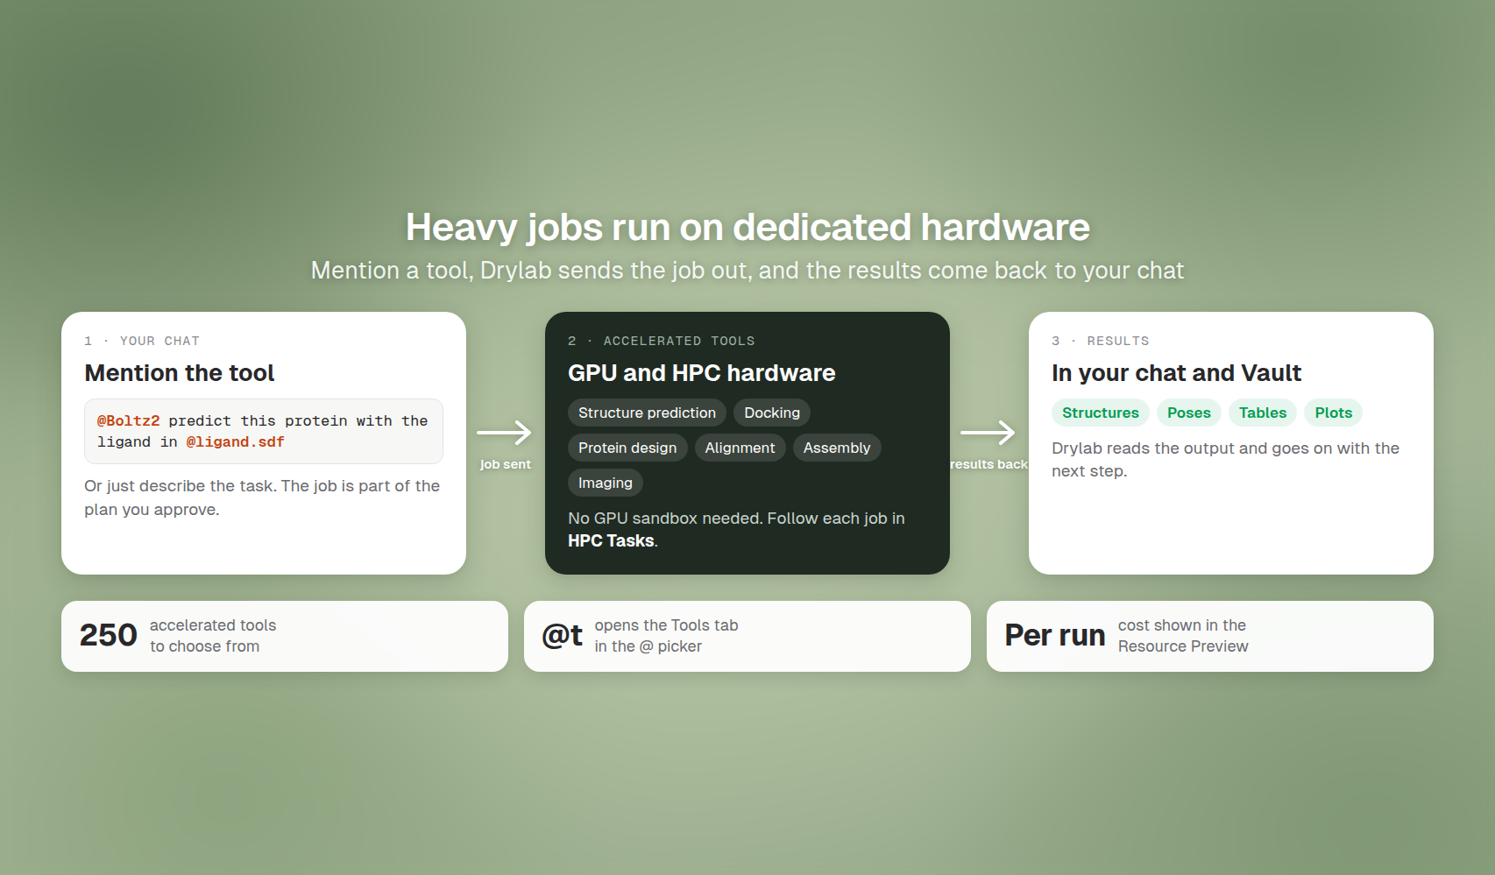Image resolution: width=1495 pixels, height=875 pixels.
Task: Click 'Or just describe the task' paragraph
Action: click(x=262, y=497)
